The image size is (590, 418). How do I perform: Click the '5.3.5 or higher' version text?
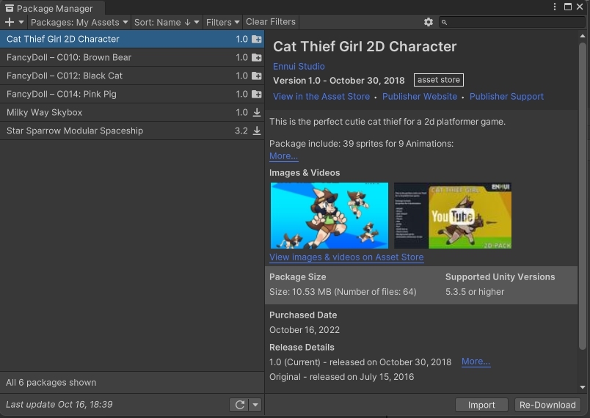(475, 292)
